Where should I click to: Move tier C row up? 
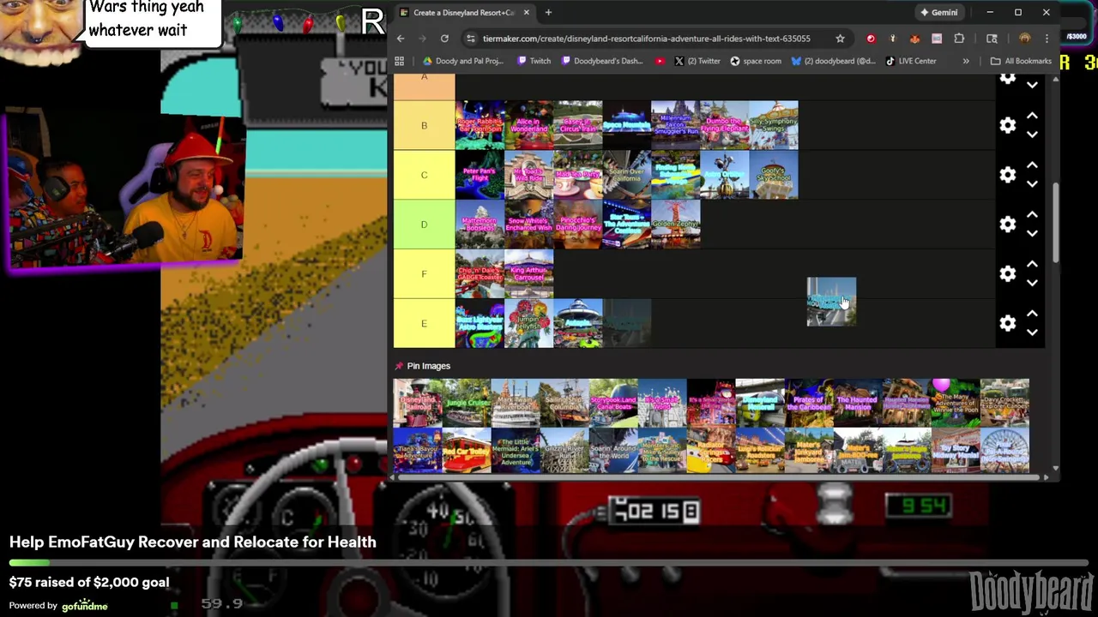(x=1032, y=165)
